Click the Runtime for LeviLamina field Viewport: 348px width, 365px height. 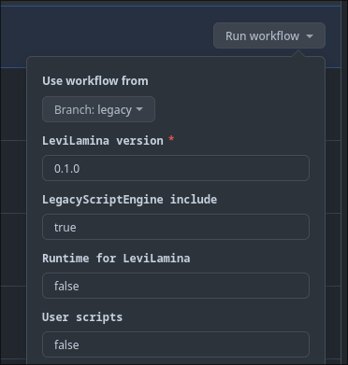(176, 286)
